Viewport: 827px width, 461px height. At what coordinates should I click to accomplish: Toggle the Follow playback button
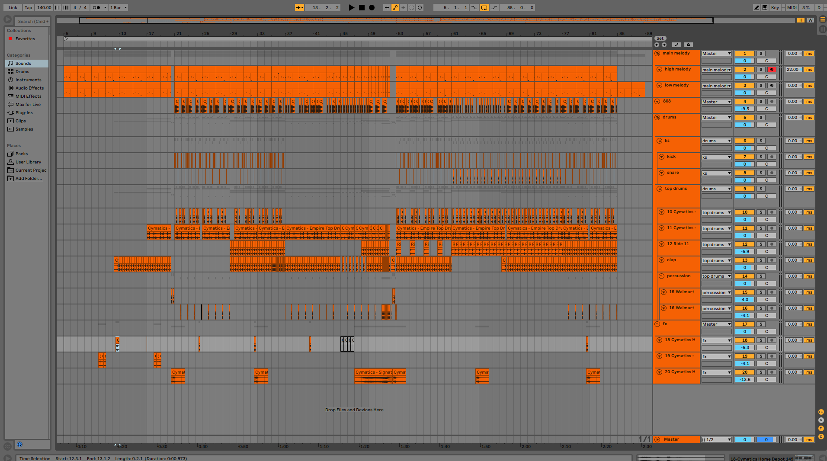[299, 7]
